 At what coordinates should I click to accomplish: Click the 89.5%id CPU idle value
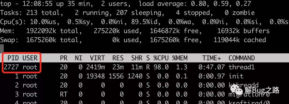coord(144,22)
